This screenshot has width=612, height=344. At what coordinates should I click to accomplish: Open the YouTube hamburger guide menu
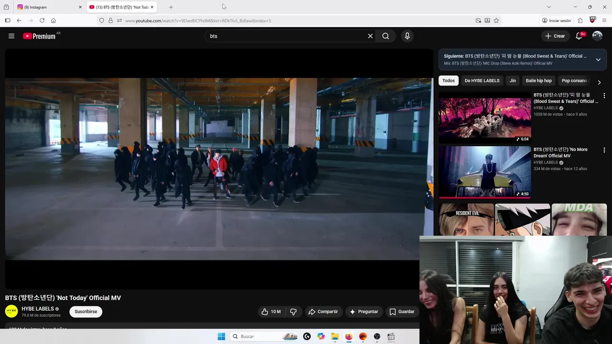point(11,36)
